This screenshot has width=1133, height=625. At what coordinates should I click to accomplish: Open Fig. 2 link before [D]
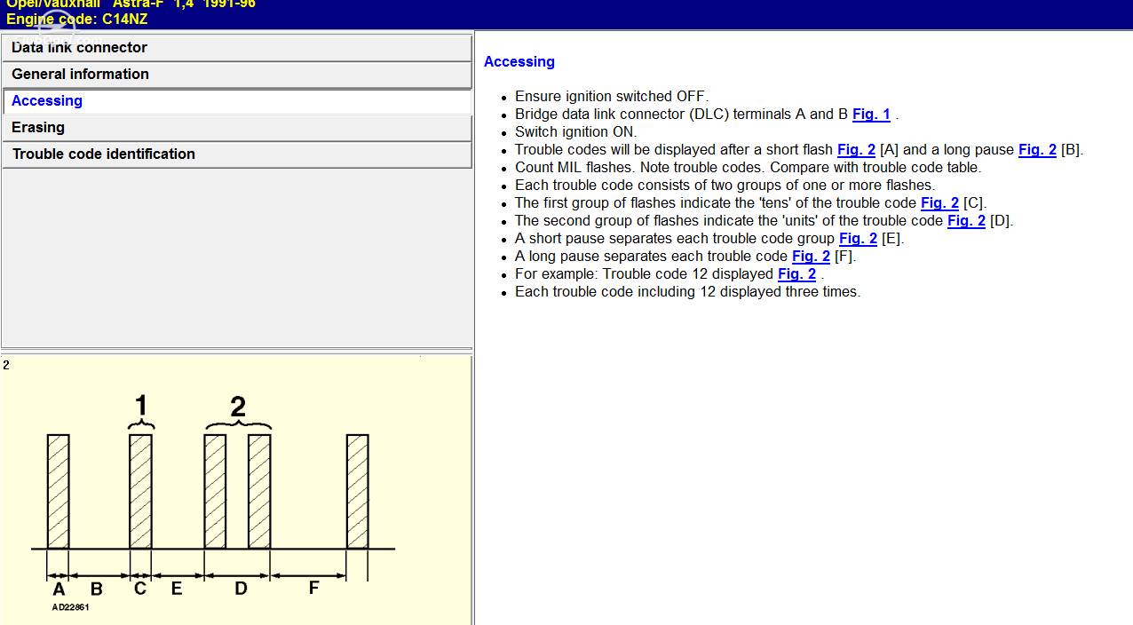(966, 221)
